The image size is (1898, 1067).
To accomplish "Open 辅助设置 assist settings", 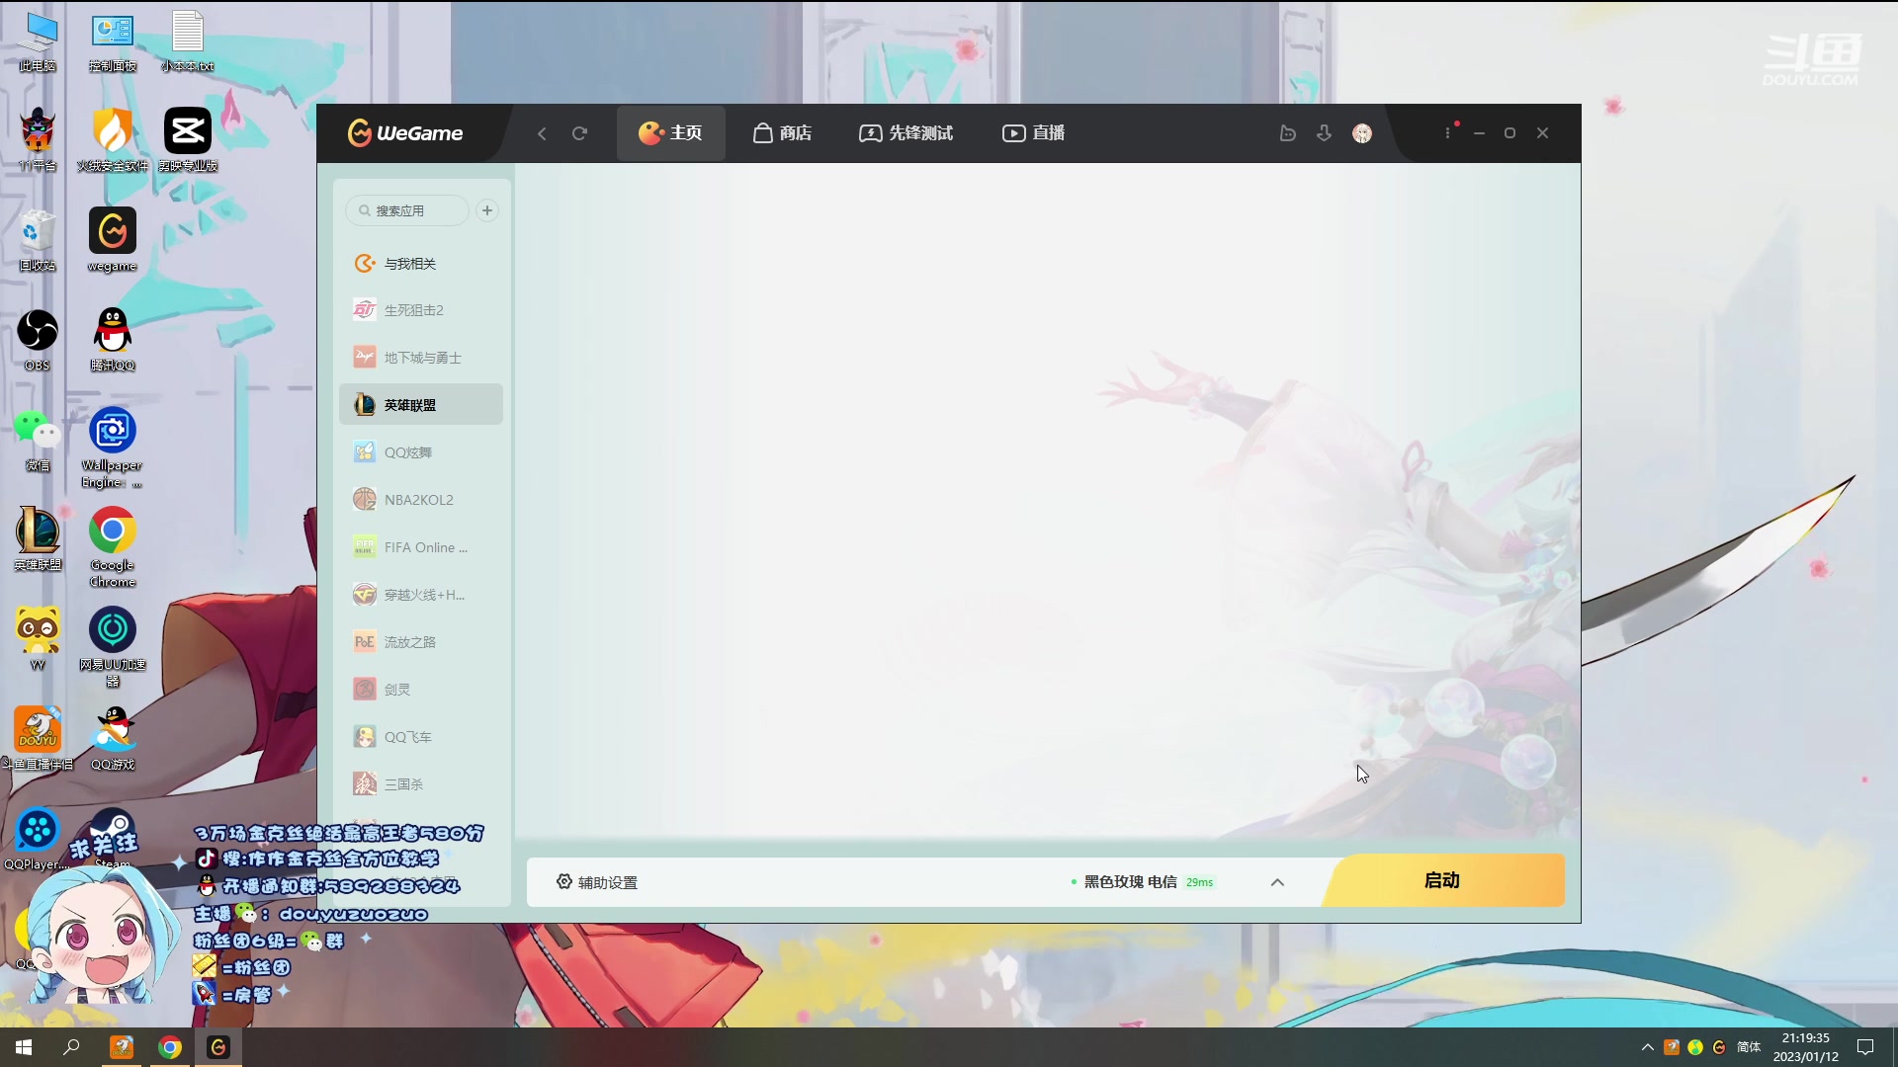I will coord(597,882).
